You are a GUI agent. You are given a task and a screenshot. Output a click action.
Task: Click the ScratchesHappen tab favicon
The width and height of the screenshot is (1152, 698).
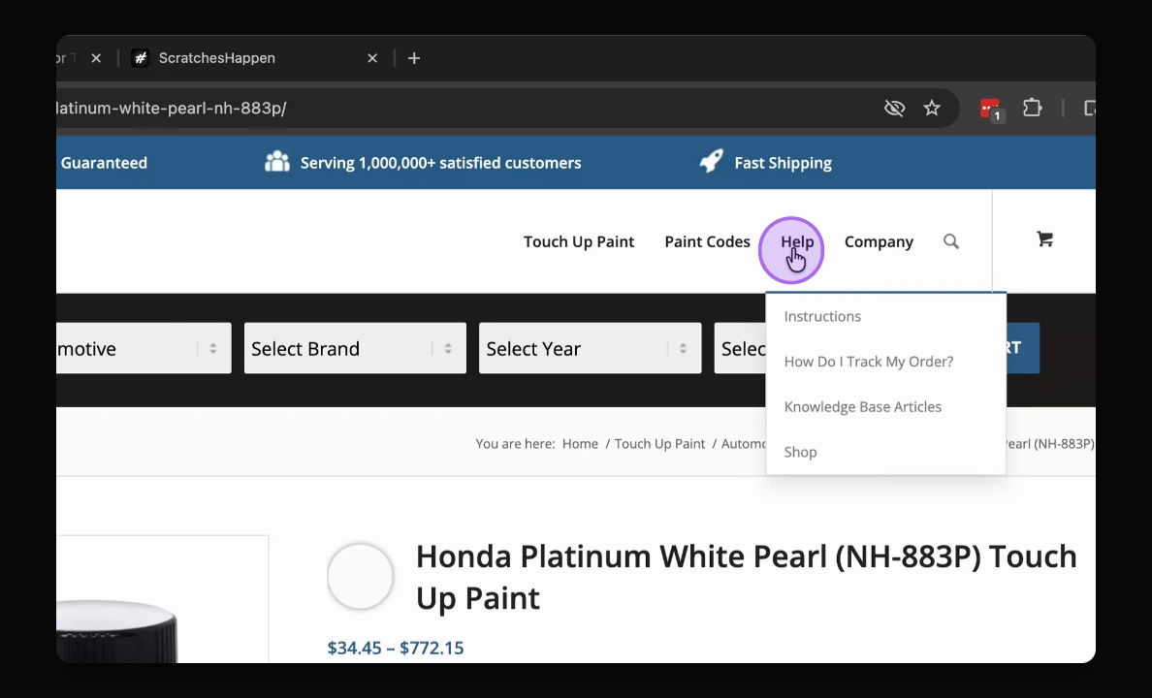[141, 58]
